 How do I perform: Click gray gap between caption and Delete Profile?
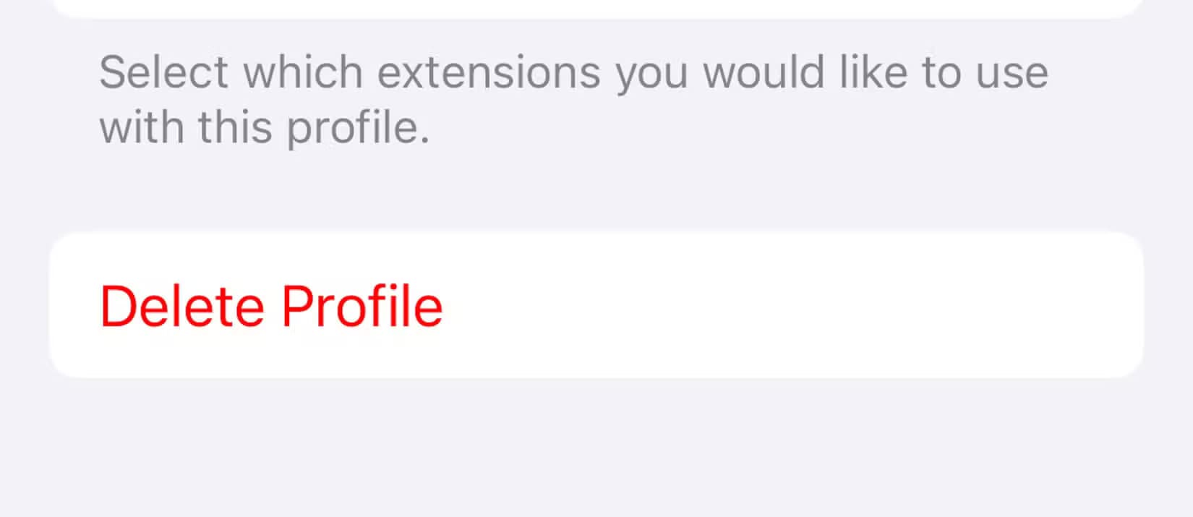coord(596,192)
